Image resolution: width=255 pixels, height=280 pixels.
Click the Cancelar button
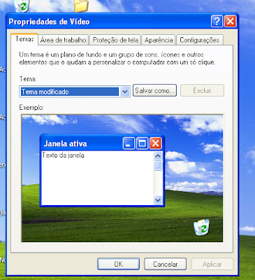(x=165, y=264)
